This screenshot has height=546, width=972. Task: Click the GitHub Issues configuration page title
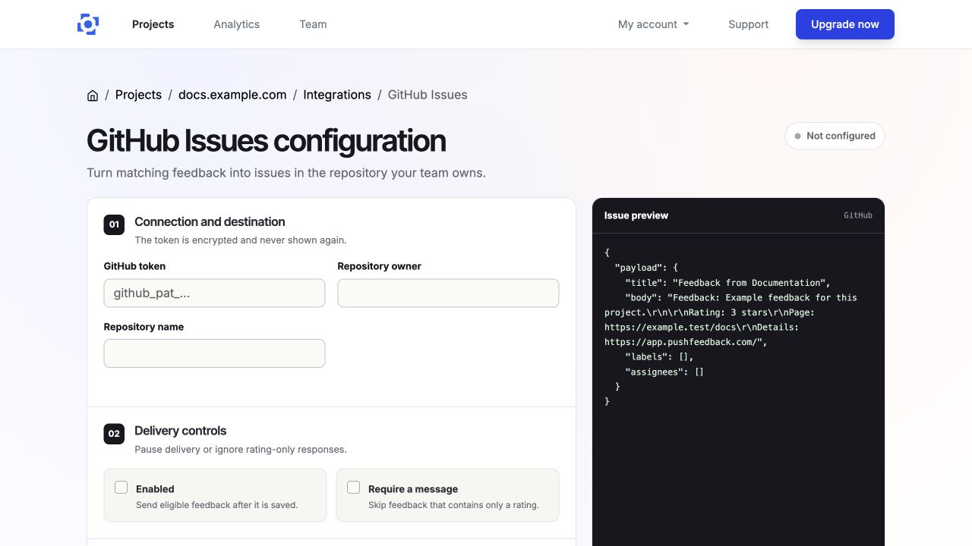267,141
